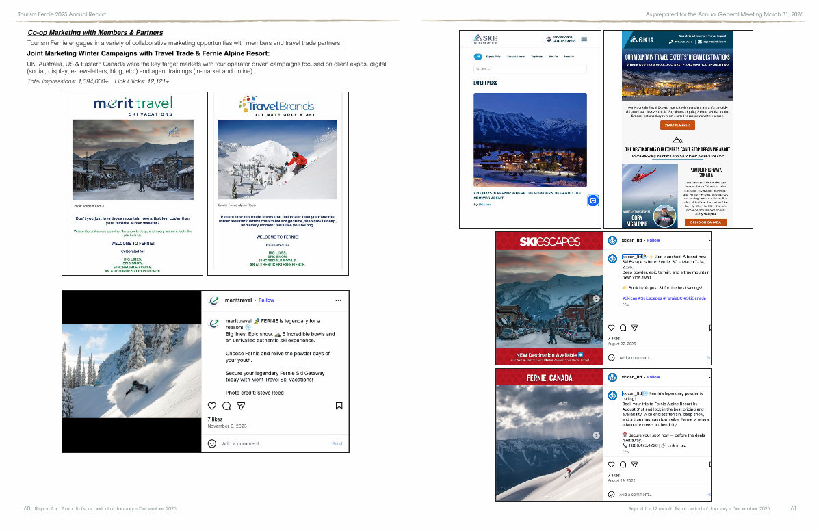
Task: Click the TravelBrands newsletter skier photo
Action: pyautogui.click(x=277, y=160)
